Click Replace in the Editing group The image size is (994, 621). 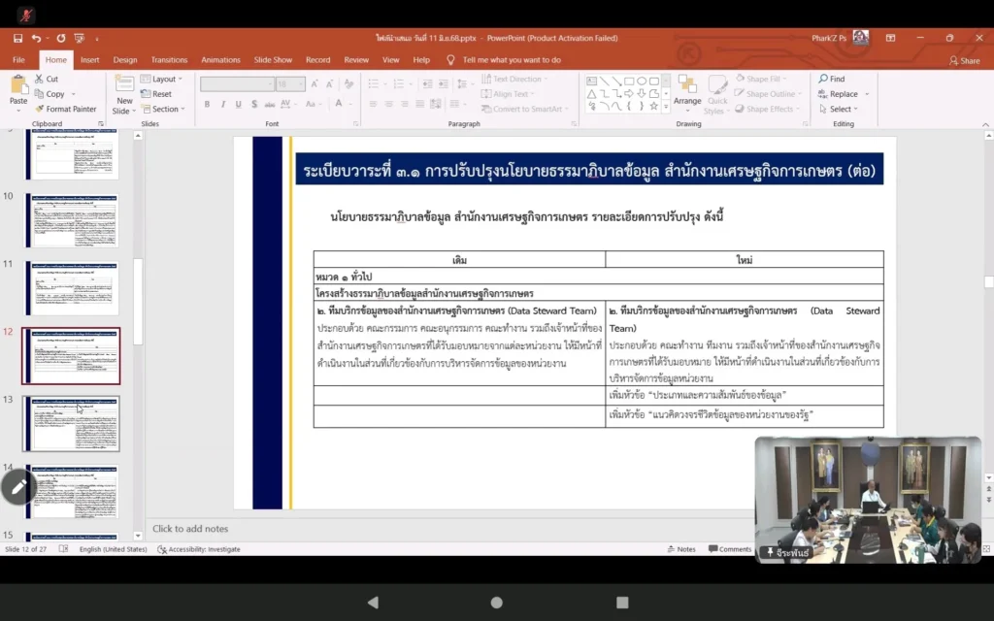[838, 94]
